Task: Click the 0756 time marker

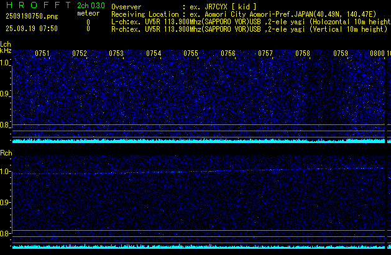Action: click(228, 53)
